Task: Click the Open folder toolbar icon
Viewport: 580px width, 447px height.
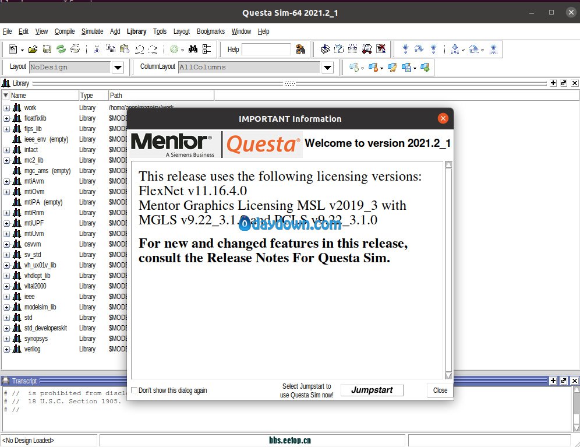Action: (33, 49)
